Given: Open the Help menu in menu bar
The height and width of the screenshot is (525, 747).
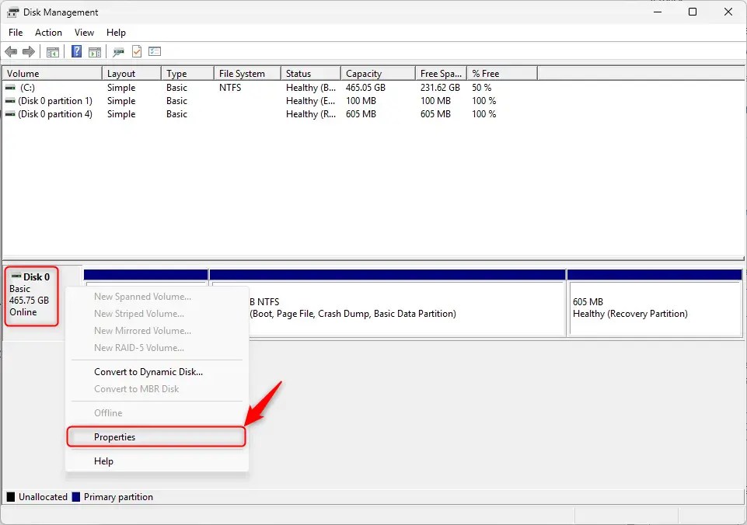Looking at the screenshot, I should (x=117, y=33).
